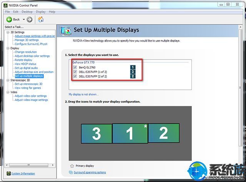Open the Back history dropdown arrow
The image size is (246, 182).
24,20
